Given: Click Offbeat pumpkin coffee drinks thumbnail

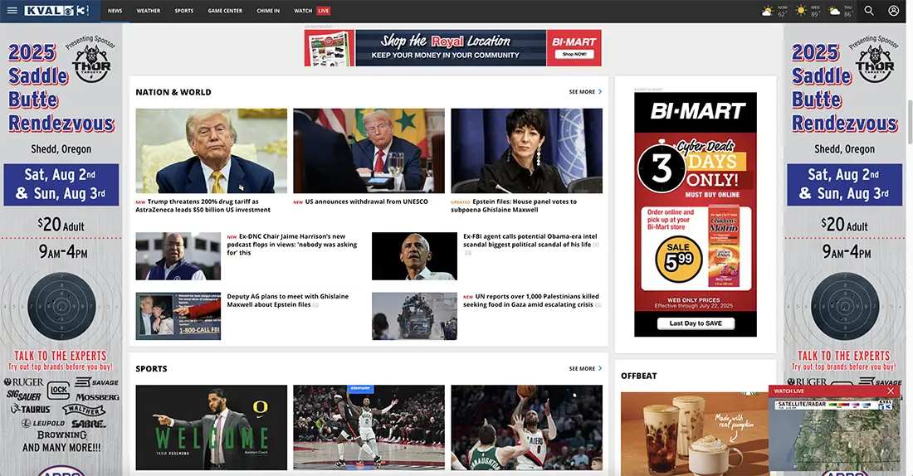Looking at the screenshot, I should pyautogui.click(x=694, y=434).
